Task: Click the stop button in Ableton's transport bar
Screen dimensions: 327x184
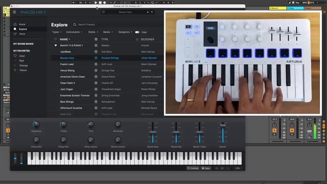Action: click(x=100, y=3)
